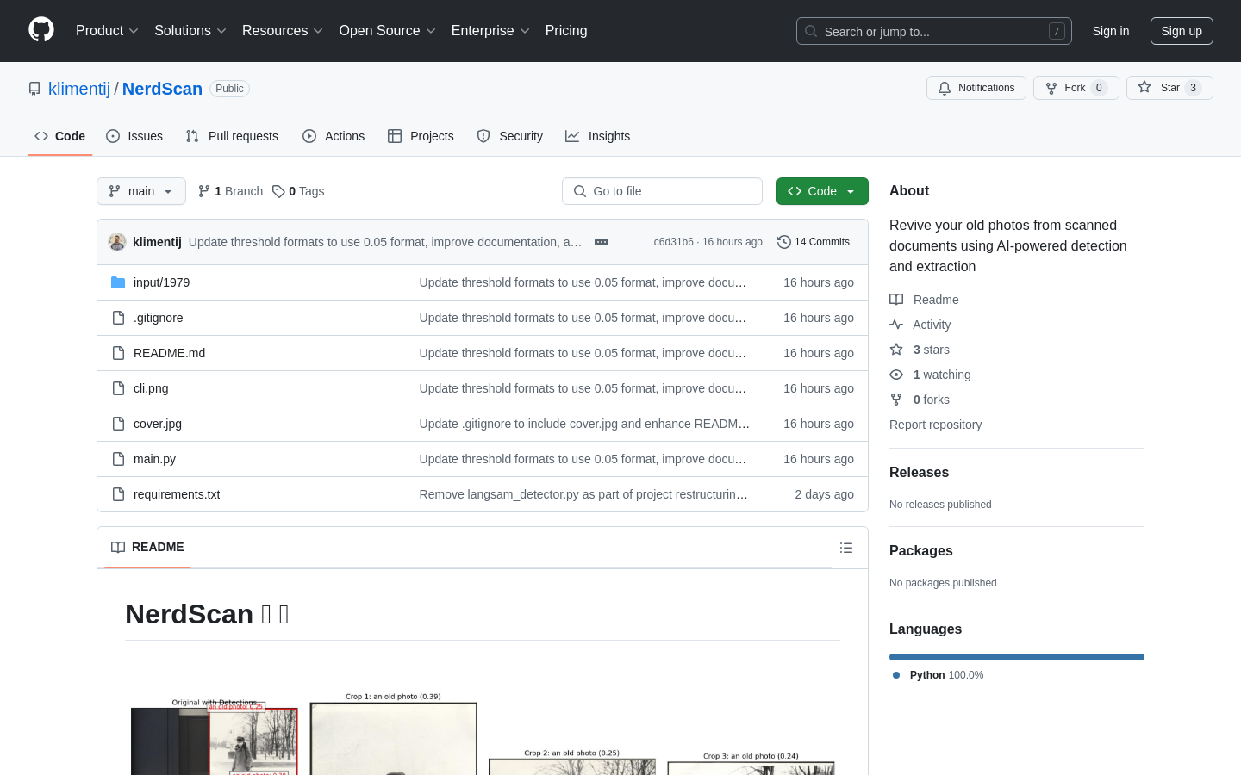The height and width of the screenshot is (775, 1241).
Task: Open commit hash c6d31b6
Action: pos(673,242)
